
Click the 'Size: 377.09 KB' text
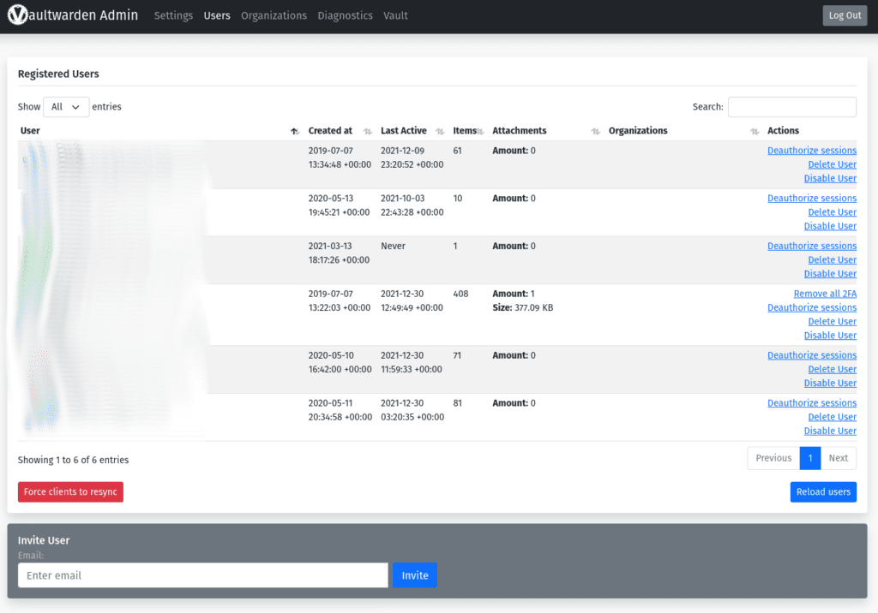coord(522,307)
